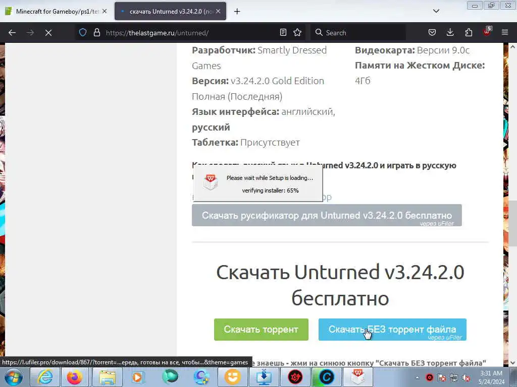517x387 pixels.
Task: Click the green Скачать торрент button
Action: pos(261,330)
